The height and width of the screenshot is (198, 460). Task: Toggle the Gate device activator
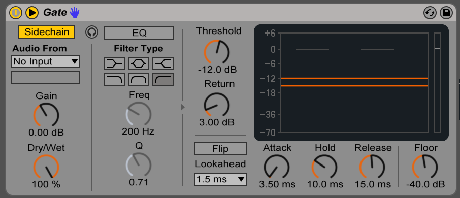(x=16, y=12)
